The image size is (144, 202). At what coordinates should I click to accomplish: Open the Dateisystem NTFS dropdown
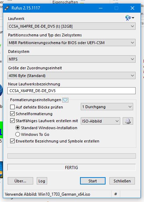(x=71, y=59)
